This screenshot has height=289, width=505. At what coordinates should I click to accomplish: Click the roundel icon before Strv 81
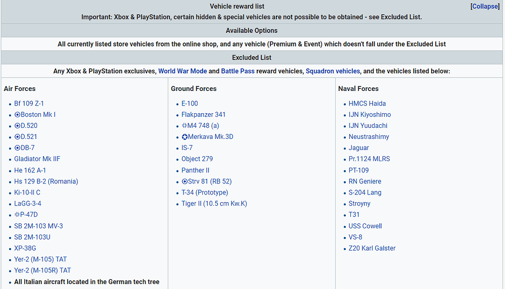click(x=185, y=181)
